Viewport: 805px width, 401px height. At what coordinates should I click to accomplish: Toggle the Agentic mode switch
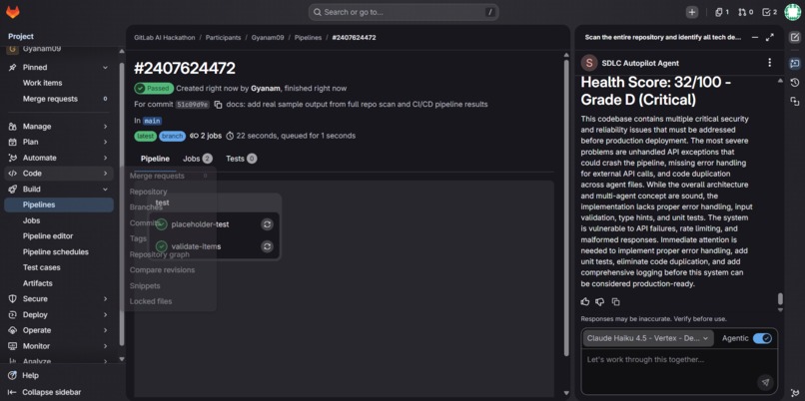(x=762, y=338)
